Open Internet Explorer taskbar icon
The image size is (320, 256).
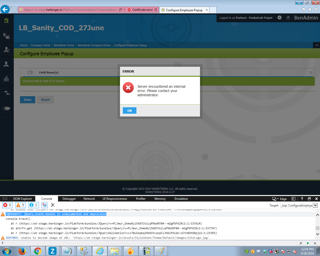click(x=100, y=251)
